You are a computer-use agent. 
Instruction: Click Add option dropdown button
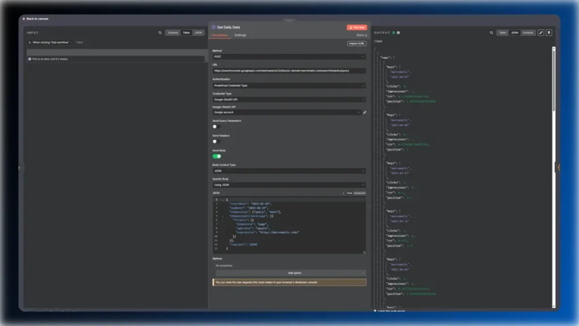coord(291,273)
